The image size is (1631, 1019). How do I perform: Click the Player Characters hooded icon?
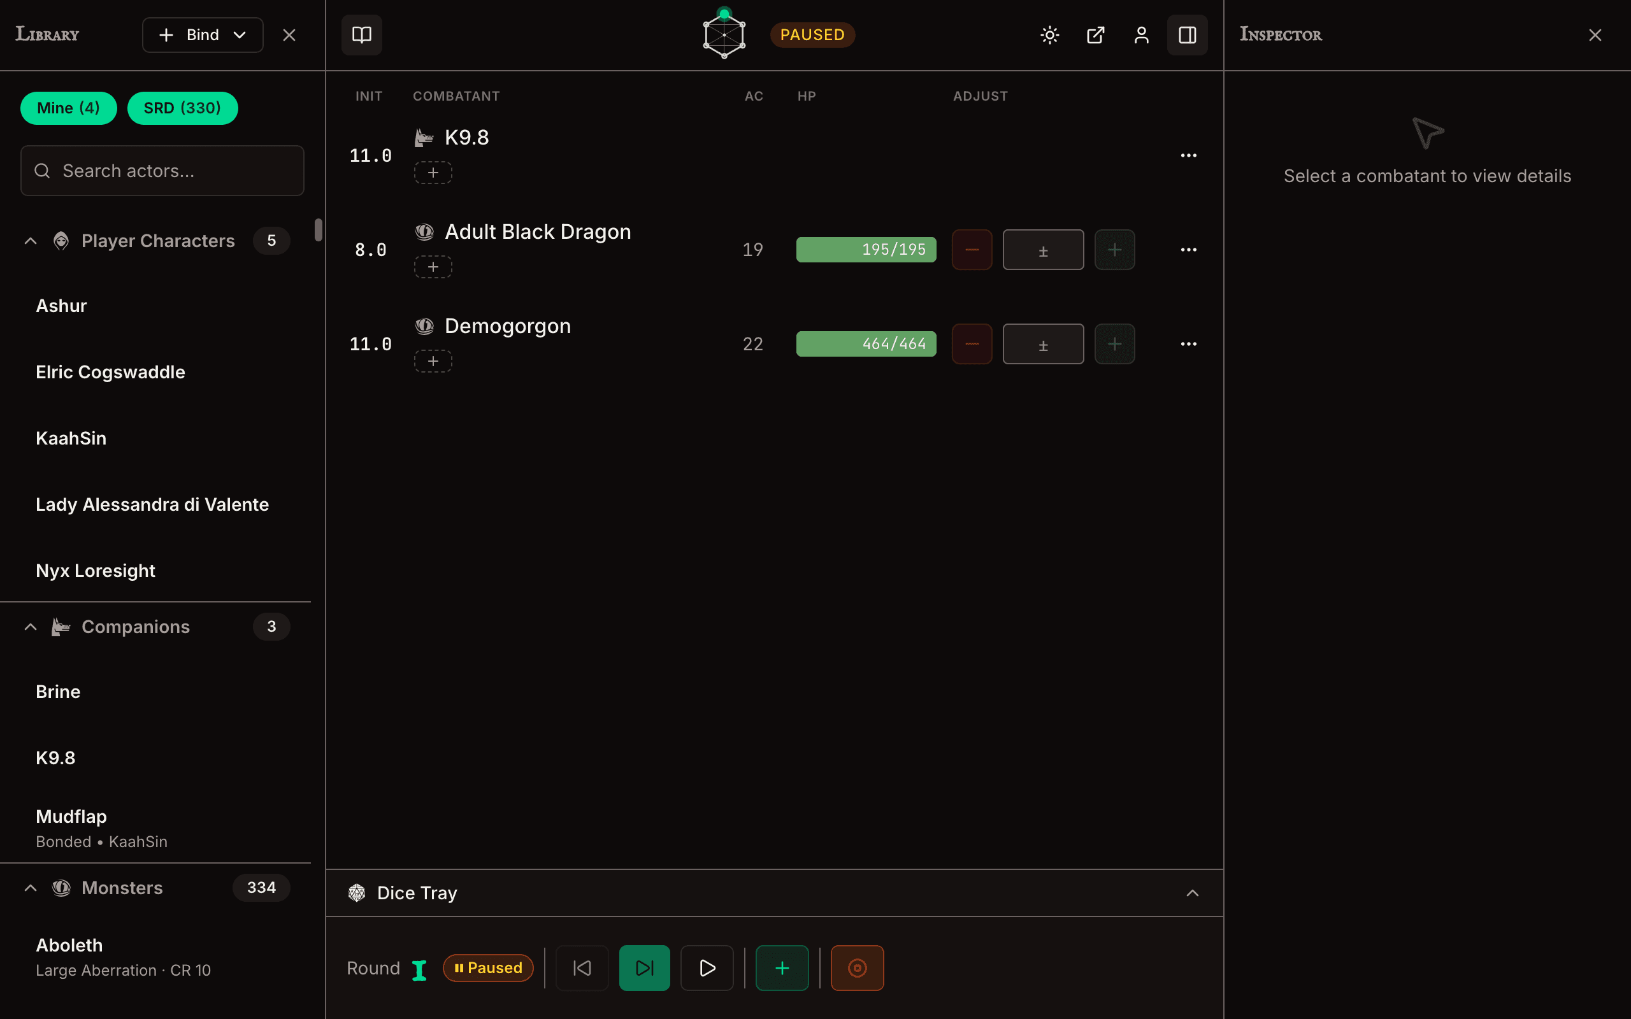(x=61, y=241)
